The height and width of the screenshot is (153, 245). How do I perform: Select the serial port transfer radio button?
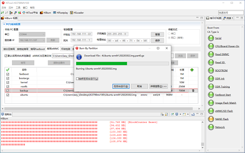click(169, 34)
